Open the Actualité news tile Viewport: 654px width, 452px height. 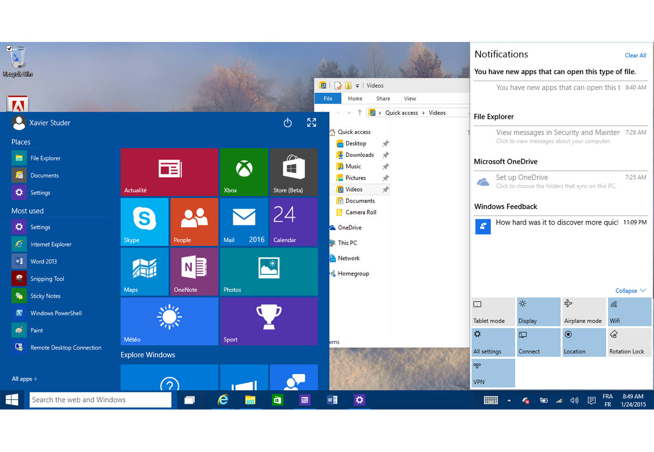point(169,172)
